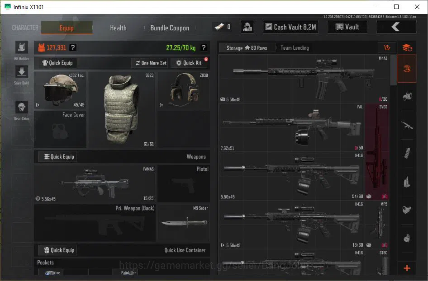428x281 pixels.
Task: Select the 6B23 body armor slot
Action: tap(122, 110)
